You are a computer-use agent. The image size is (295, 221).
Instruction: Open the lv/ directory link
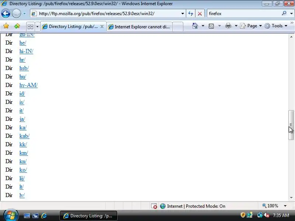[22, 195]
